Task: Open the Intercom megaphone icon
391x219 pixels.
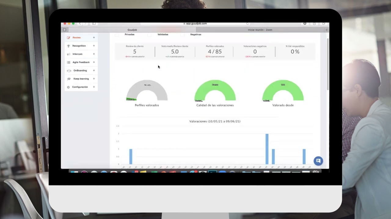Action: (x=68, y=54)
